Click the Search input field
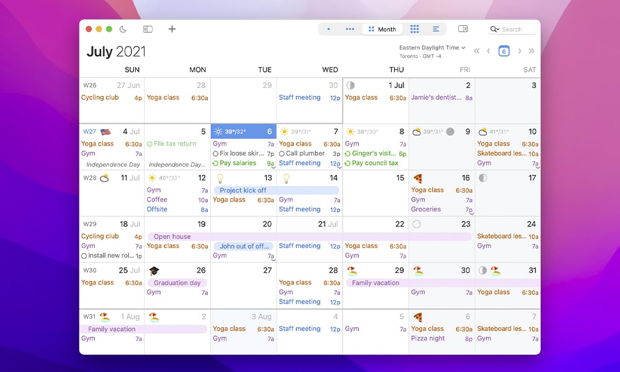 click(x=518, y=29)
